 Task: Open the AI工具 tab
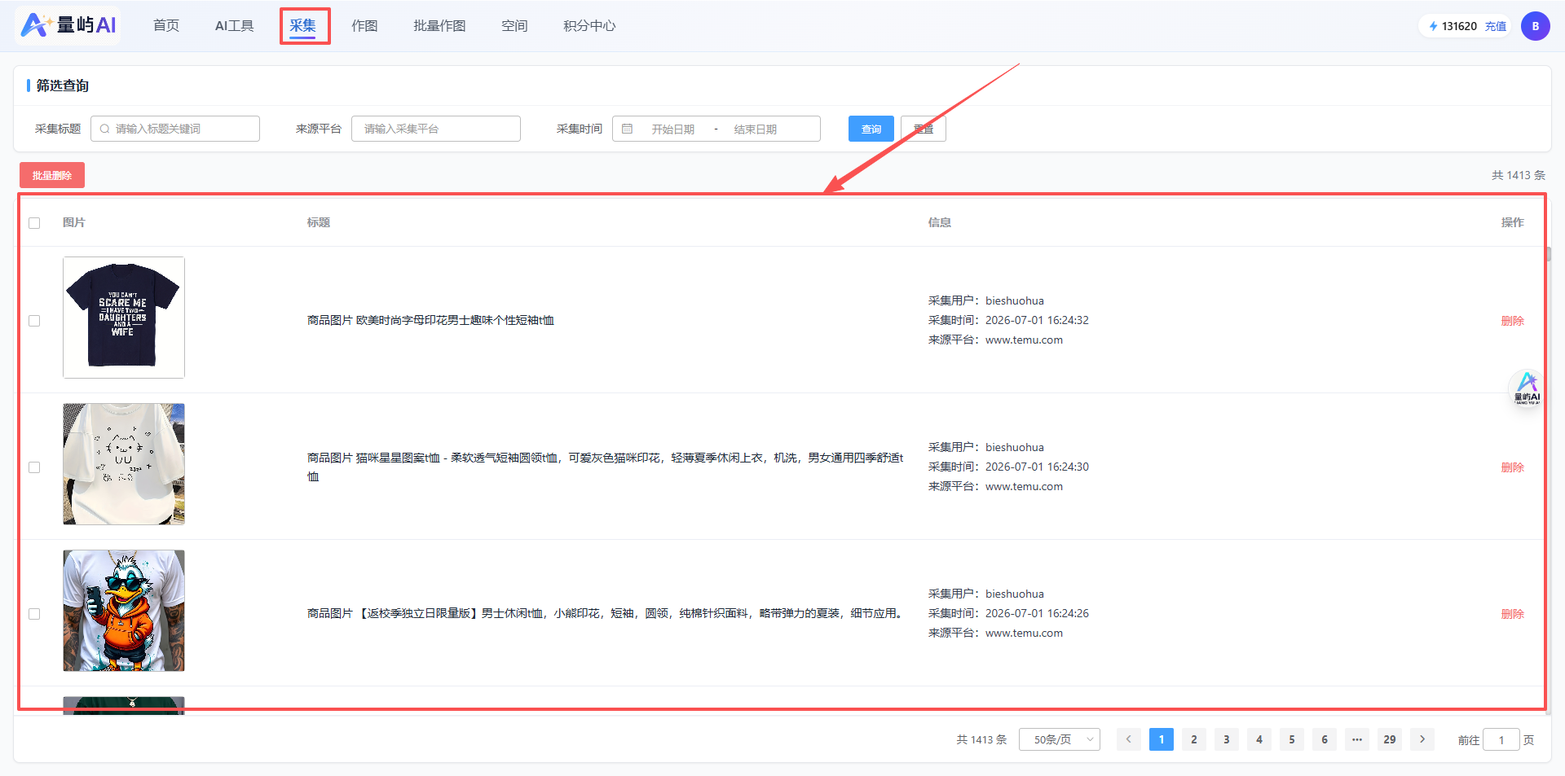(x=235, y=26)
